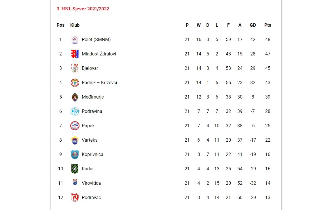The width and height of the screenshot is (326, 210).
Task: Click the Radnik – Križevci club badge
Action: click(x=75, y=83)
